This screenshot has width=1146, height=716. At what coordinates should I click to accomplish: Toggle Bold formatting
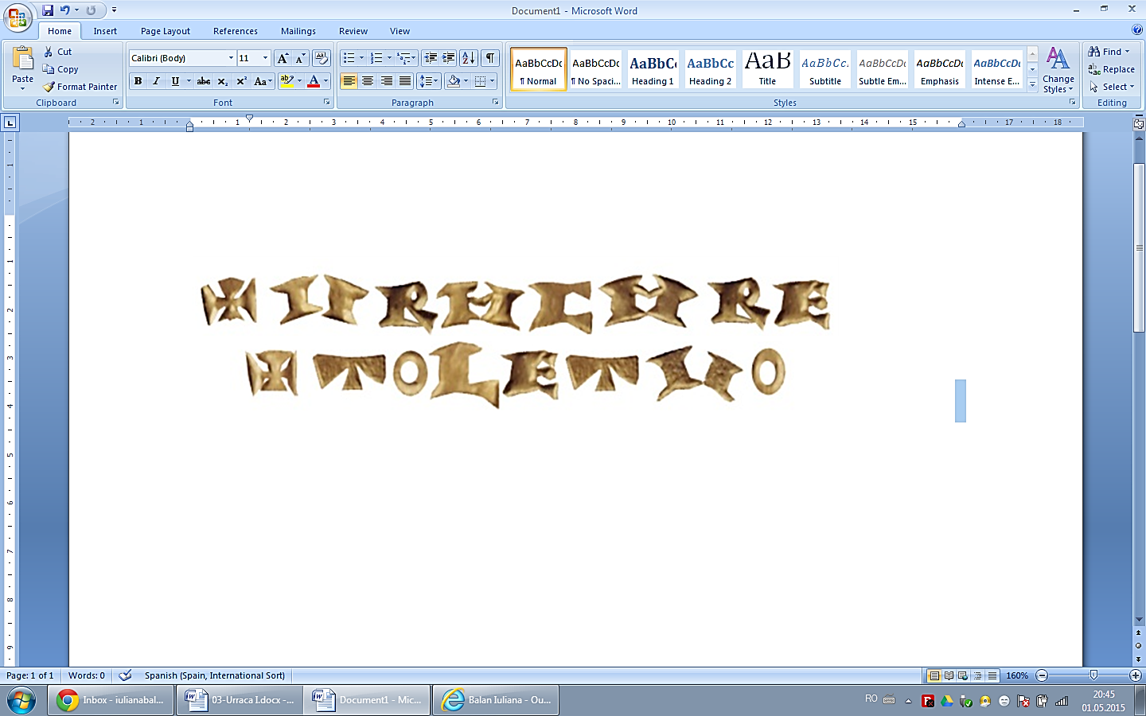[138, 81]
